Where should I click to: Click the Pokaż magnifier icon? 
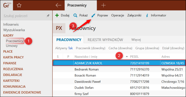[x=75, y=15]
